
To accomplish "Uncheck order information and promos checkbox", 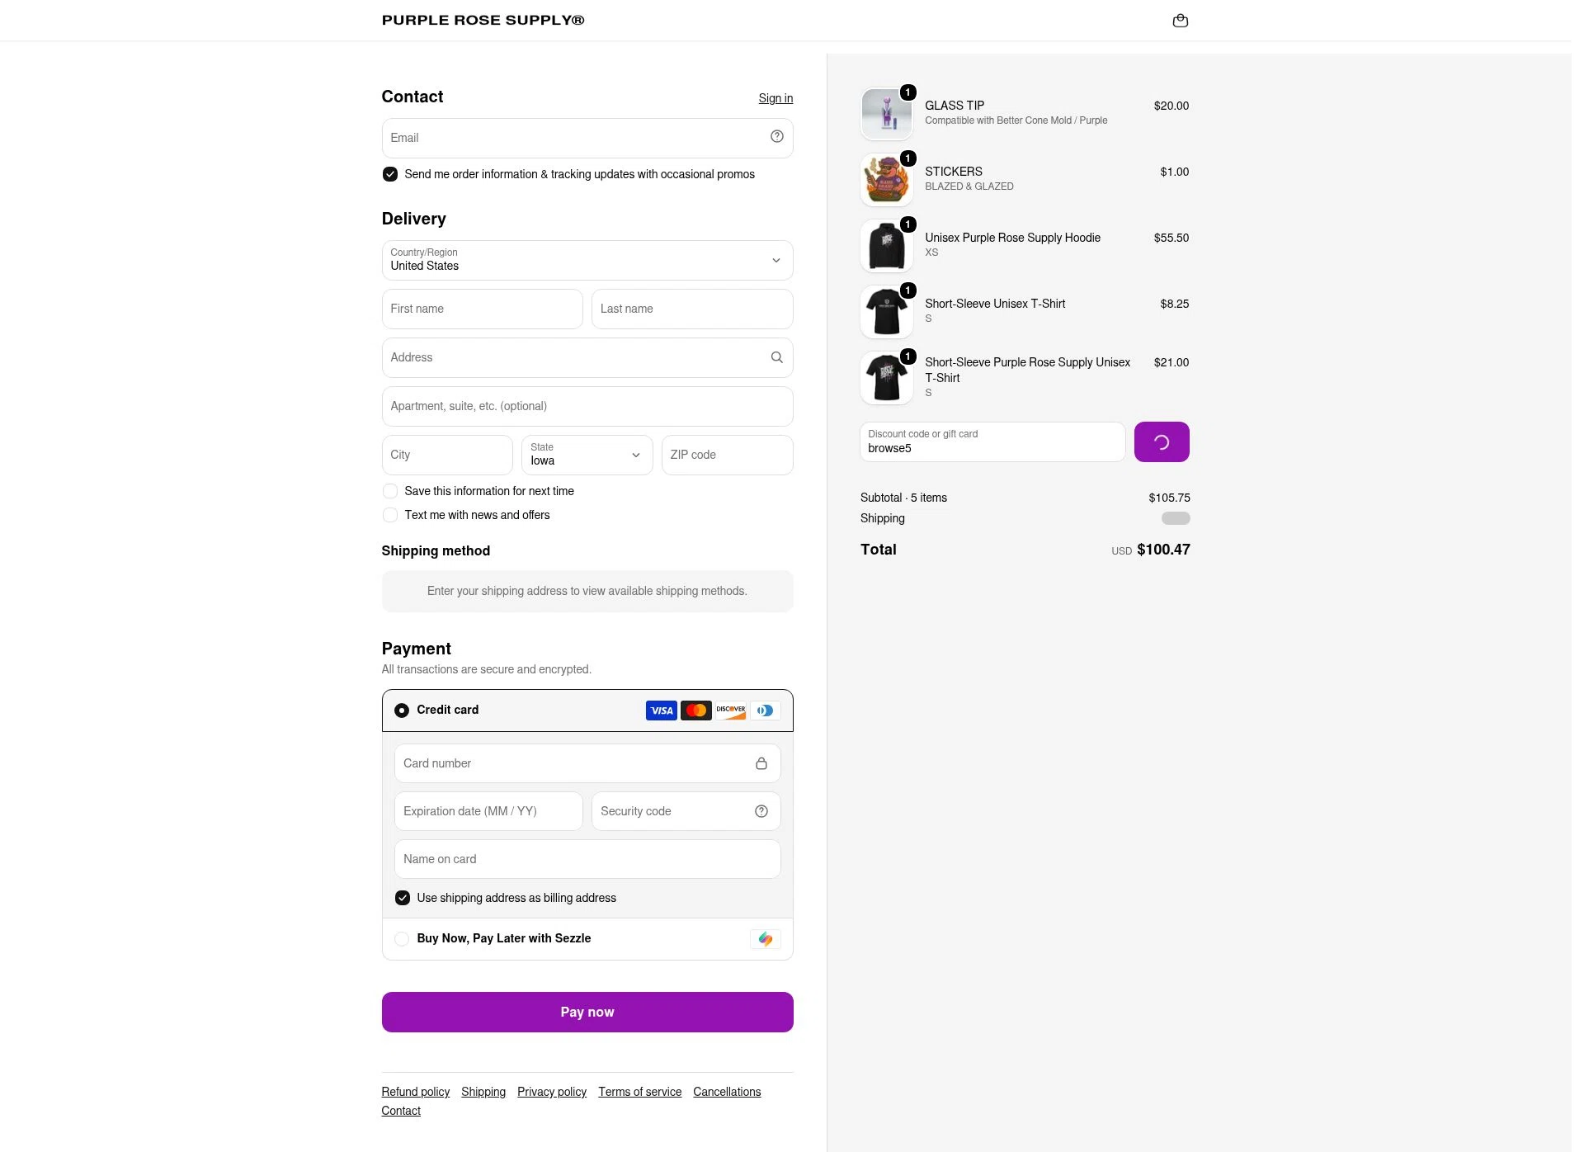I will click(390, 174).
